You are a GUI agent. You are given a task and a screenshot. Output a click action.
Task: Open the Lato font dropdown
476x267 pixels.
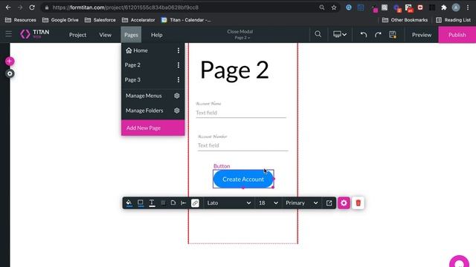[228, 202]
